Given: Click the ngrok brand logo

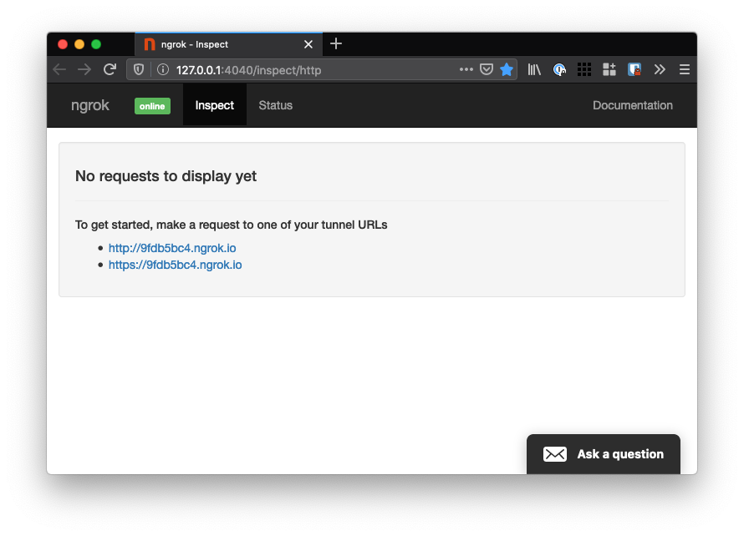Looking at the screenshot, I should coord(90,105).
